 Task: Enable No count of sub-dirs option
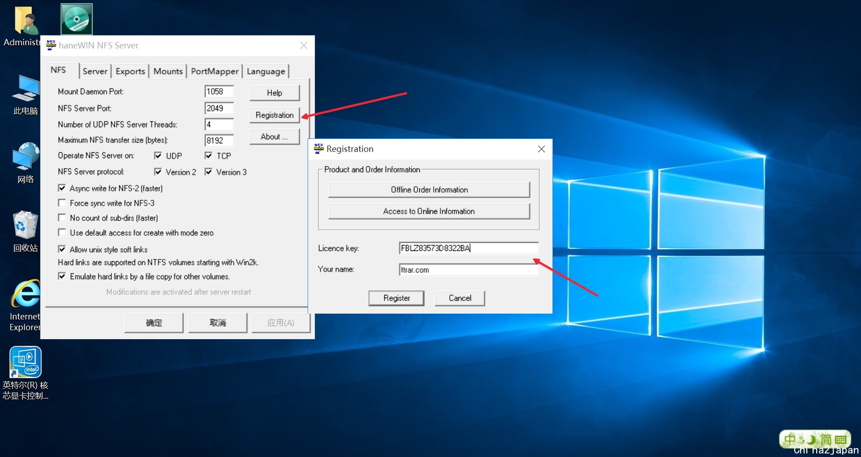pos(62,218)
